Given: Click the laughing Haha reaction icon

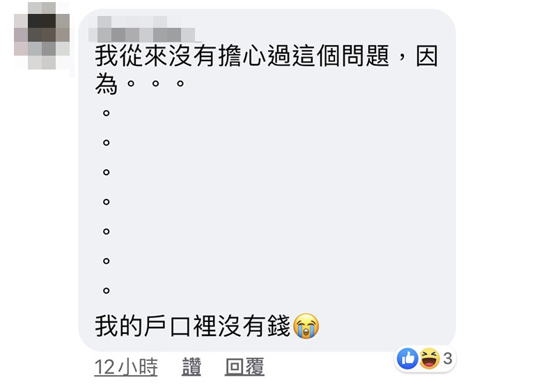Looking at the screenshot, I should click(x=430, y=358).
